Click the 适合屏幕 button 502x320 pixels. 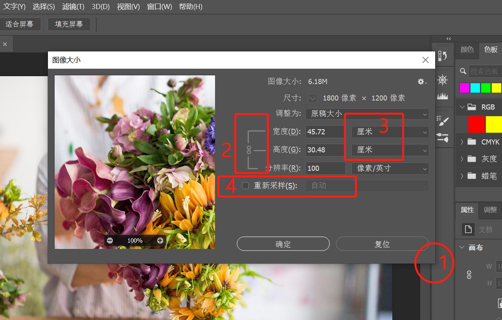click(21, 24)
